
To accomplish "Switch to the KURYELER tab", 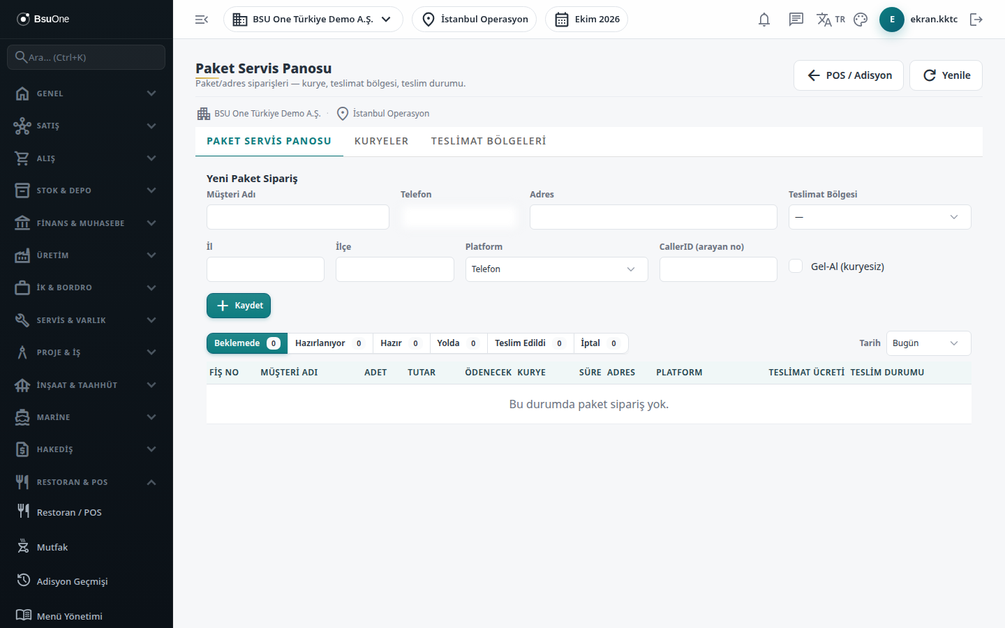I will coord(381,141).
